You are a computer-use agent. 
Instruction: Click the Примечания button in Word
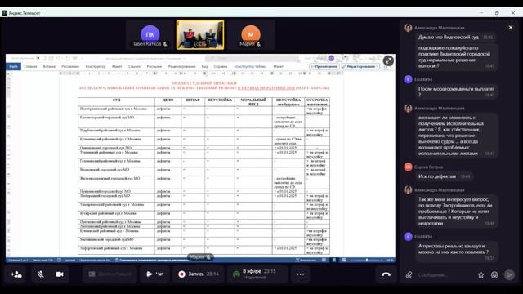(x=324, y=67)
